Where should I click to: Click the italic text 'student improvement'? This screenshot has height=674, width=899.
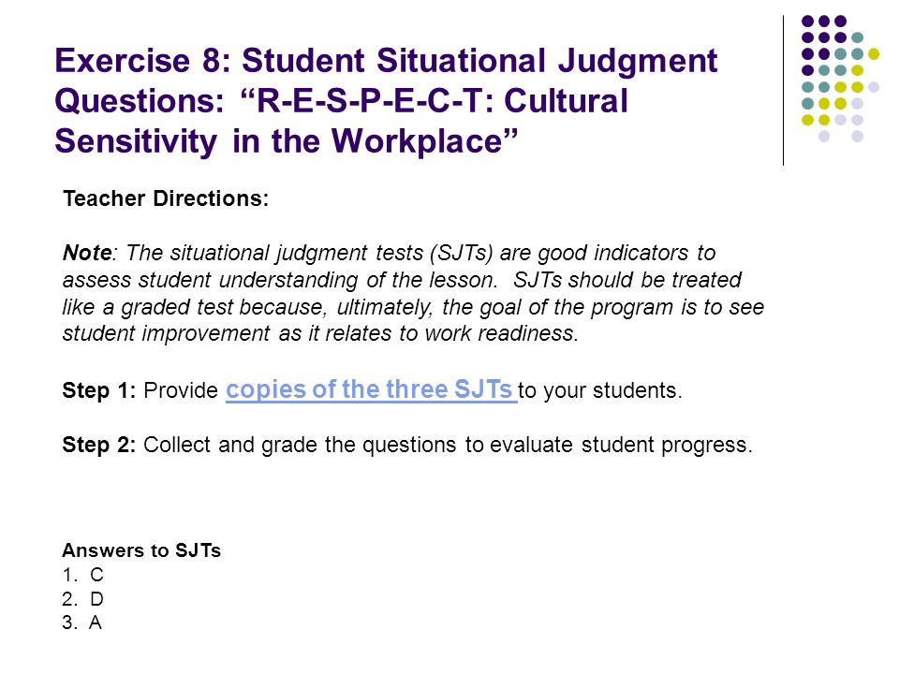[x=167, y=333]
